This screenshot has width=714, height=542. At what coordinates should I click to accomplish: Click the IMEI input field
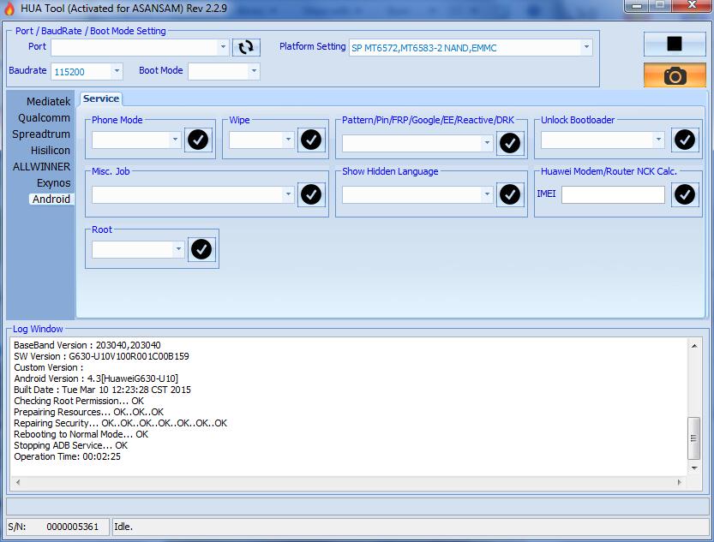[x=613, y=194]
